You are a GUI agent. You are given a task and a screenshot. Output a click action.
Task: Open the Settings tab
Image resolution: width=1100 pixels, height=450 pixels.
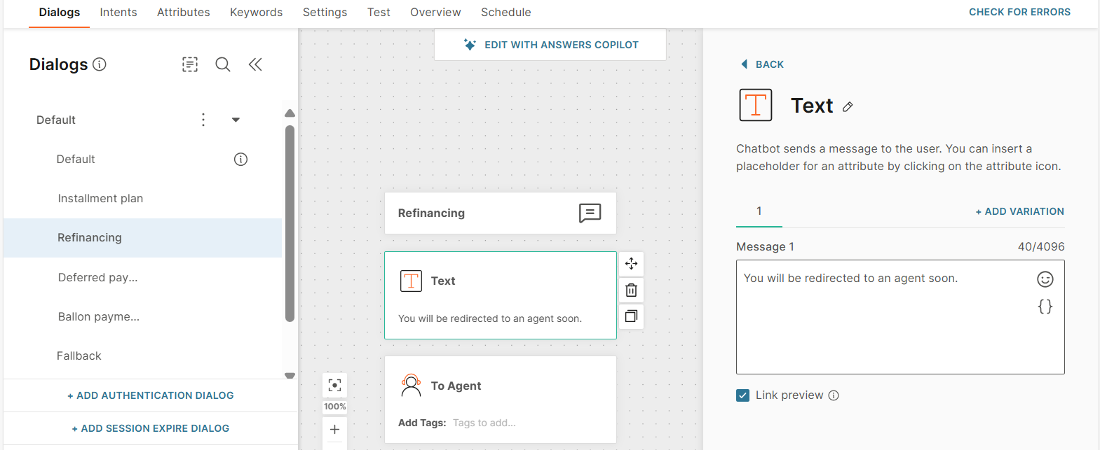(x=325, y=13)
